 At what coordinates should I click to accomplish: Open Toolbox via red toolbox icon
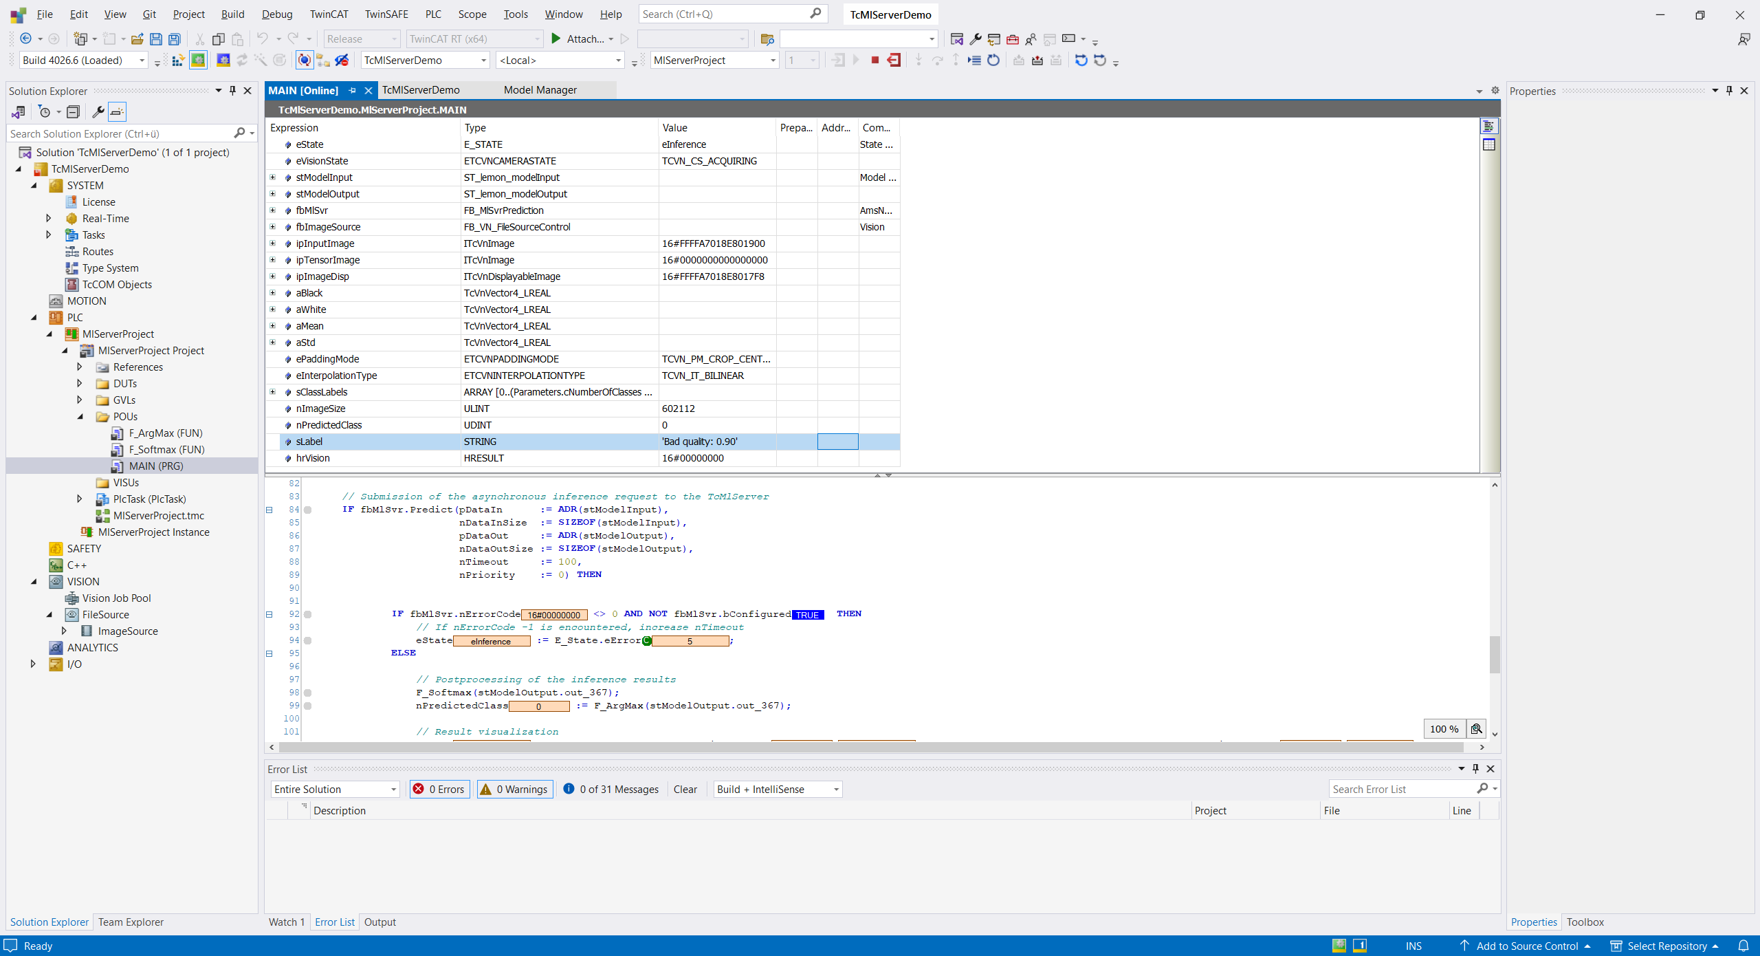[1012, 39]
